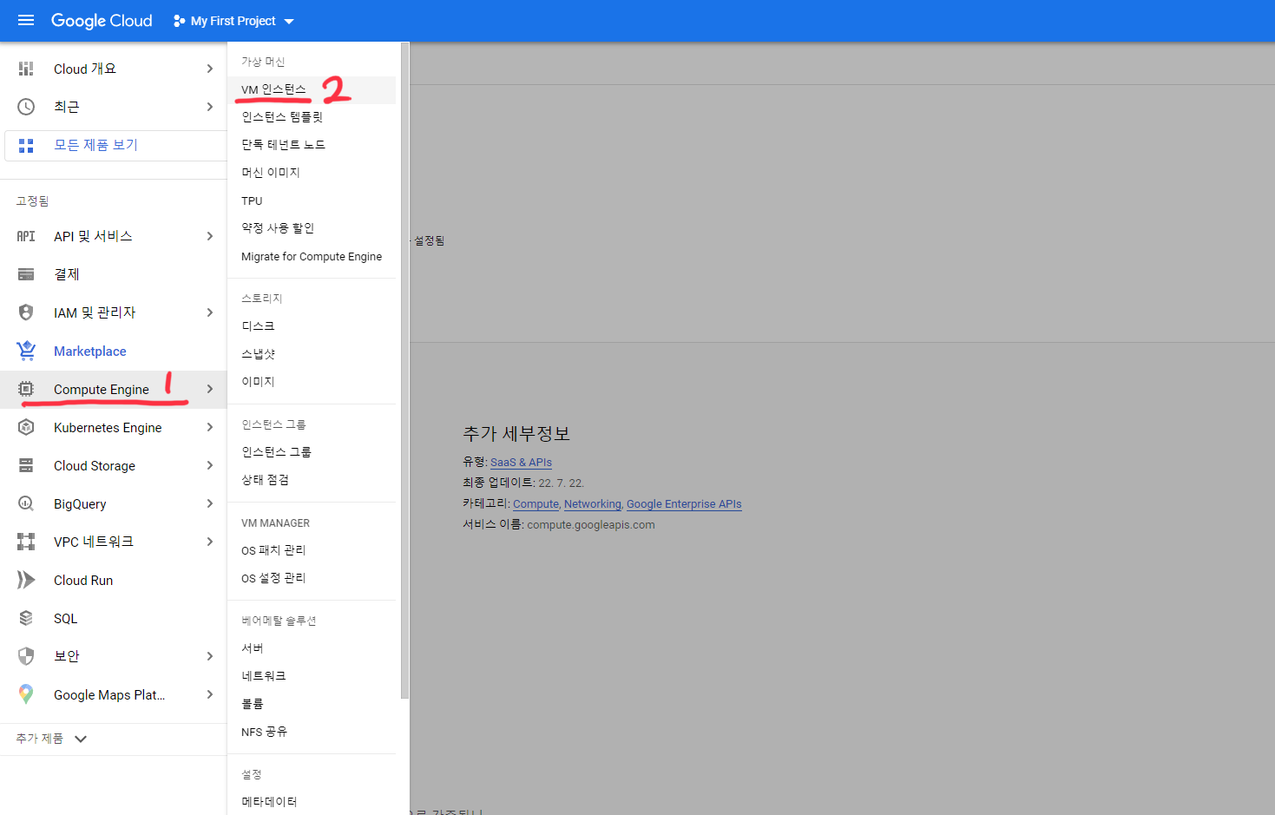The height and width of the screenshot is (815, 1275).
Task: Click the VPC 네트워크 icon
Action: (x=26, y=542)
